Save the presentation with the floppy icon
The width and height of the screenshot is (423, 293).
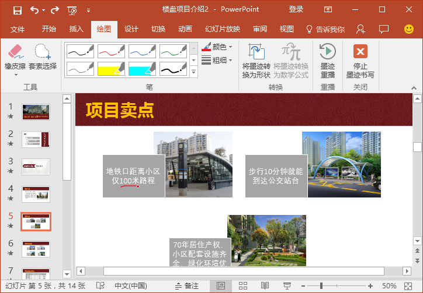click(x=18, y=10)
